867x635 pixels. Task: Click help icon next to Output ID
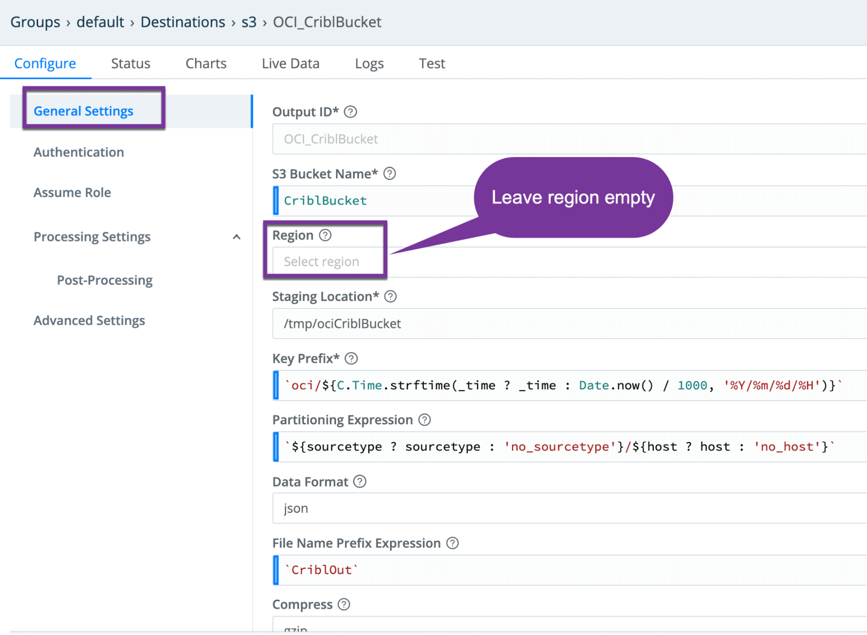tap(350, 112)
